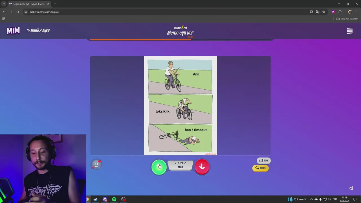Bookmark this page with the star
The image size is (361, 203).
click(324, 12)
